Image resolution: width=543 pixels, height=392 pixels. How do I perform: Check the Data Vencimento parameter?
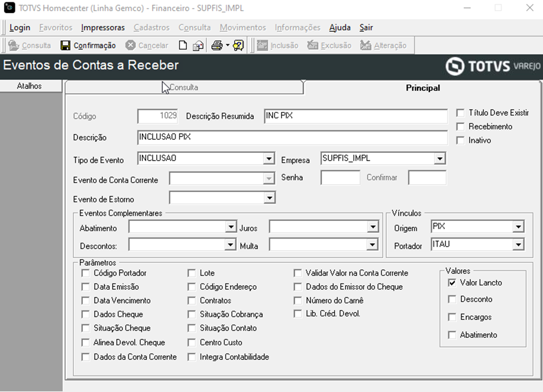click(x=85, y=300)
